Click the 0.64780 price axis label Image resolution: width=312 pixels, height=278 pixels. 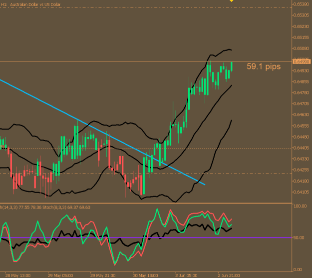point(302,92)
